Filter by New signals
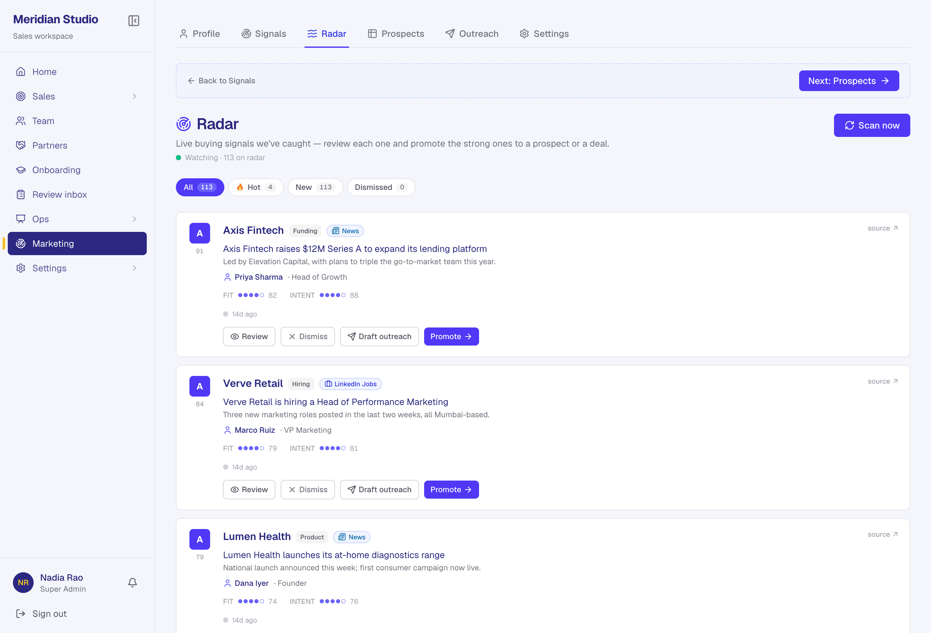 pos(315,187)
